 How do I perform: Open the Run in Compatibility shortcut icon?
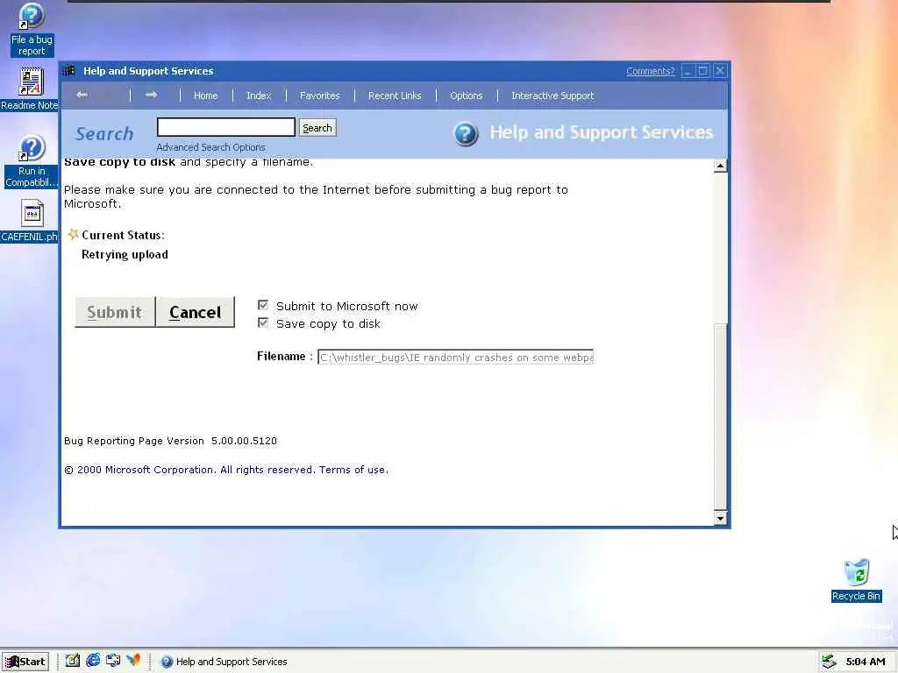[32, 161]
